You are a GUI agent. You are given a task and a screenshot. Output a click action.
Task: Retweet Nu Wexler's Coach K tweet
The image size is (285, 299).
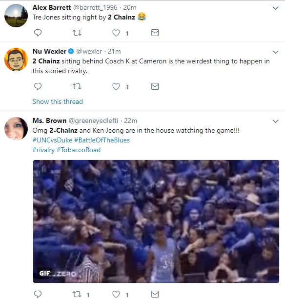[x=77, y=86]
